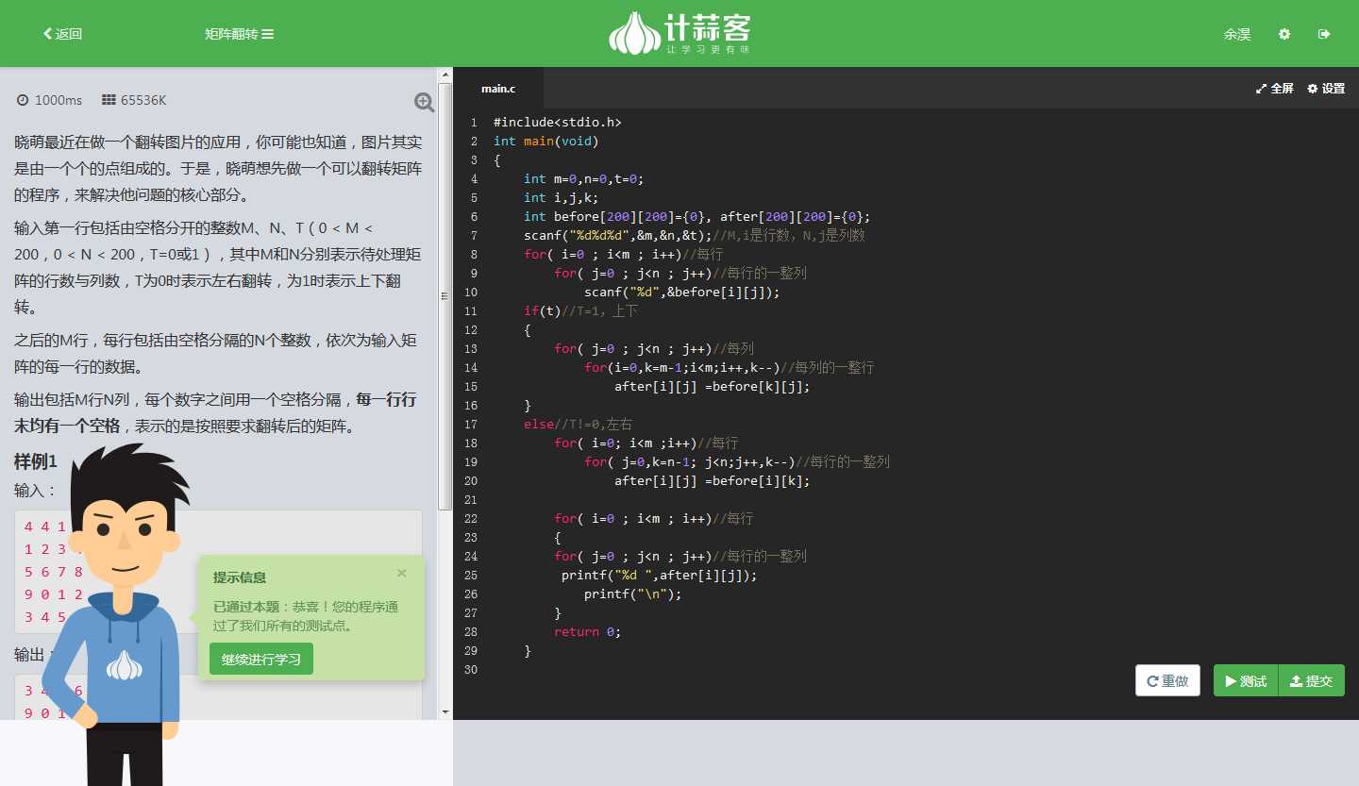Image resolution: width=1359 pixels, height=786 pixels.
Task: Close the 提示信息 popup
Action: [402, 573]
